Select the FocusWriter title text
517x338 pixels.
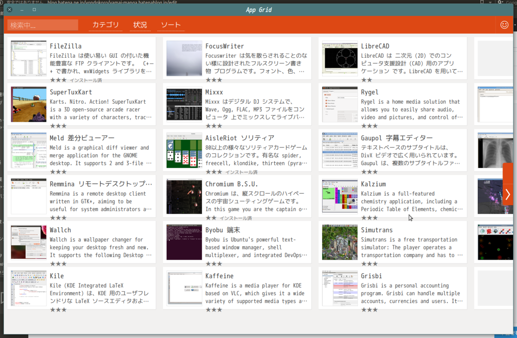click(225, 46)
